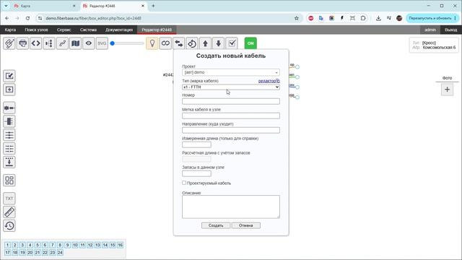Open the 'Сервис' menu
The width and height of the screenshot is (462, 260).
tap(64, 30)
